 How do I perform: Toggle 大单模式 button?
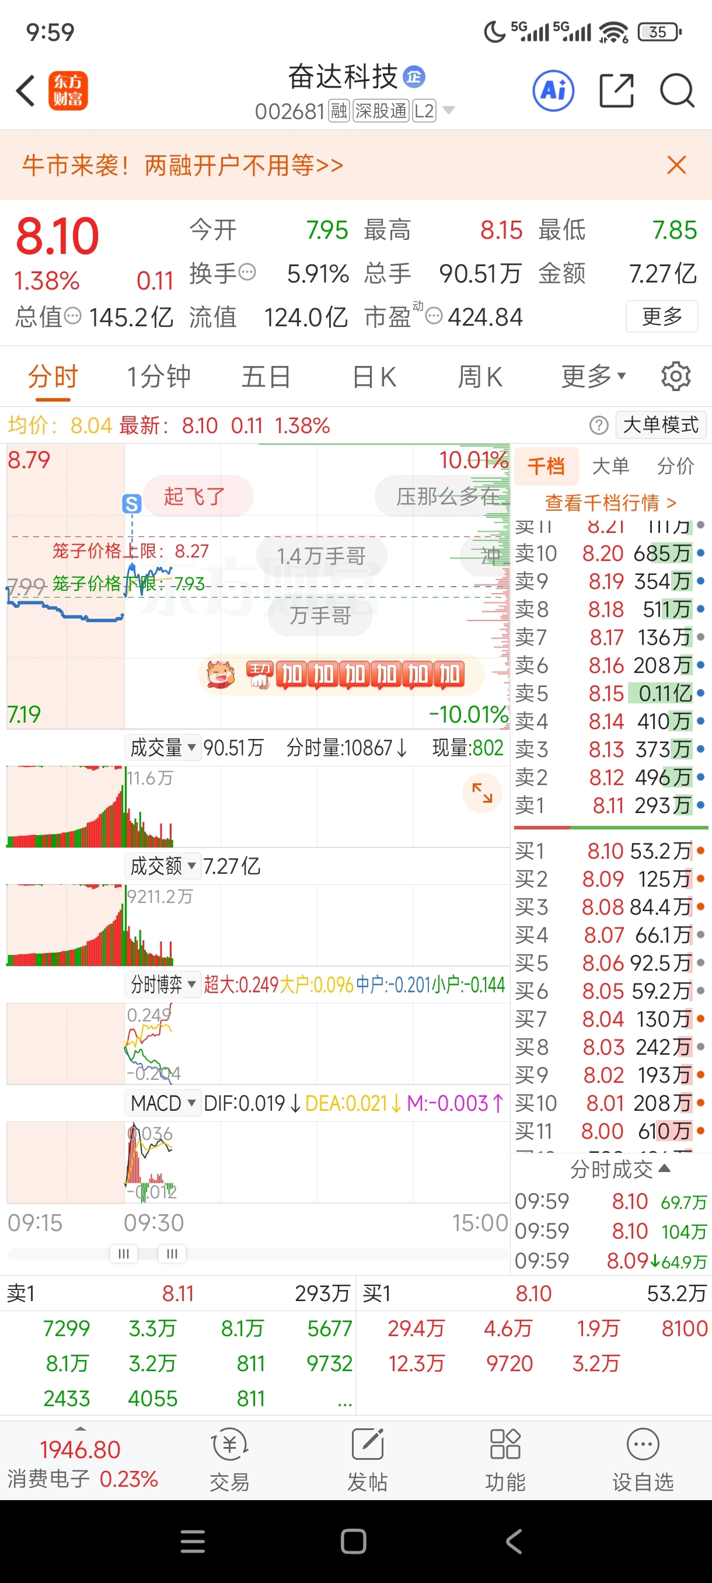coord(661,424)
